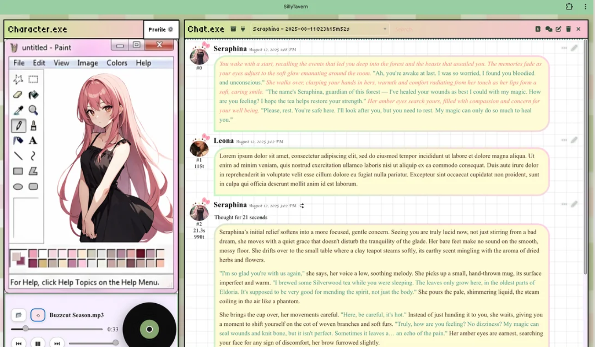Image resolution: width=595 pixels, height=347 pixels.
Task: Click the swipe arrows icon beside Seraphina's timestamp
Action: point(302,206)
